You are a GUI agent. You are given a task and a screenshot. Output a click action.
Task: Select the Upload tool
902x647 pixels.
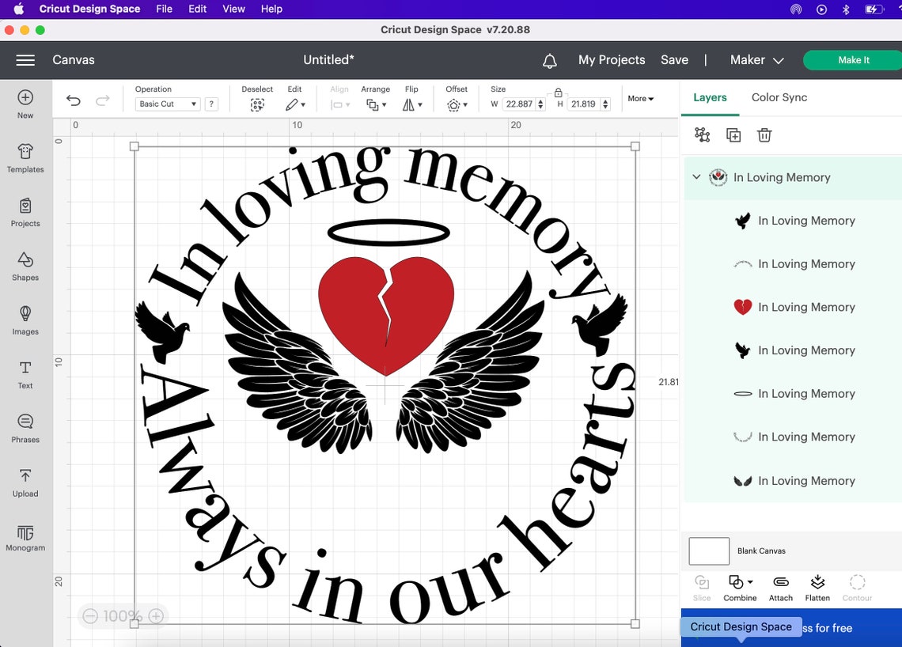25,483
